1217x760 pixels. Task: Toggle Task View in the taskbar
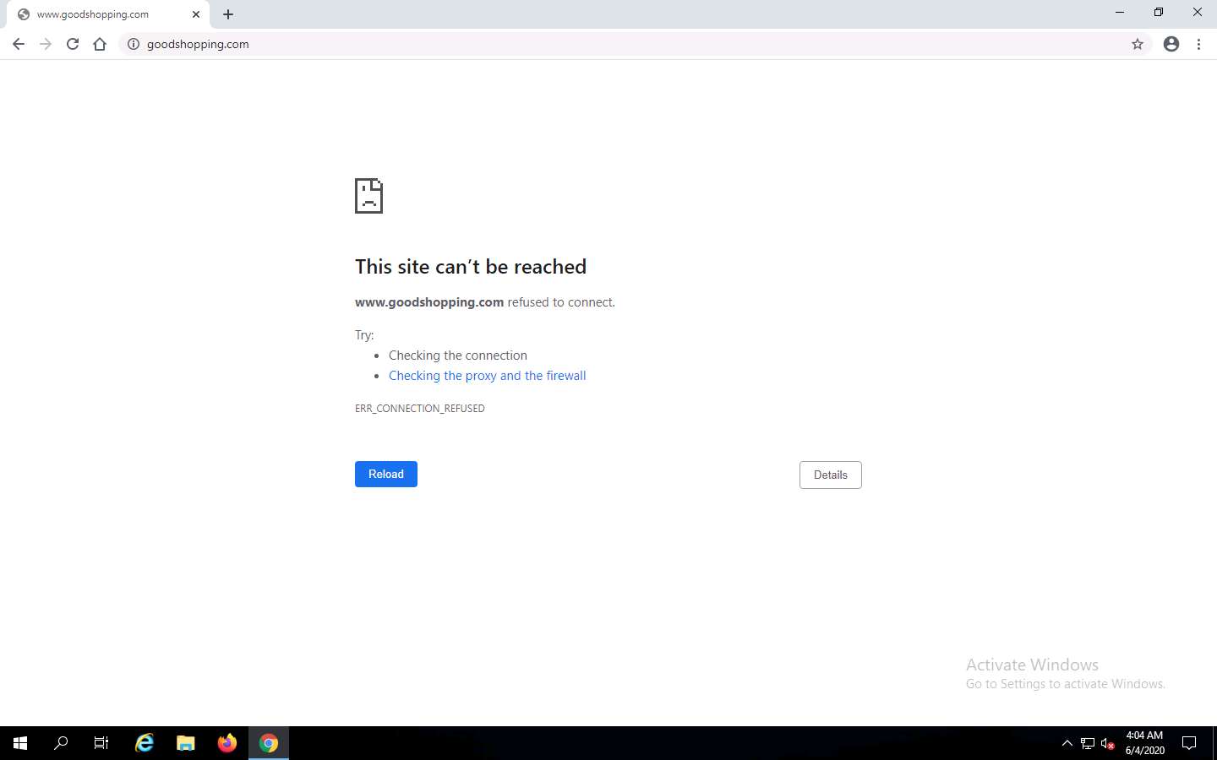coord(101,743)
